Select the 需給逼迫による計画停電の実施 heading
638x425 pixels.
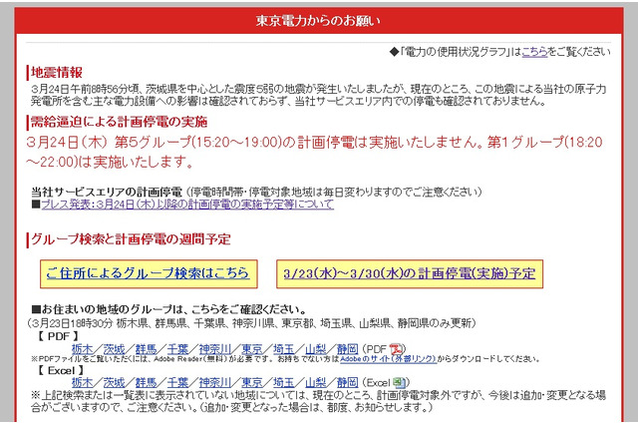point(119,122)
